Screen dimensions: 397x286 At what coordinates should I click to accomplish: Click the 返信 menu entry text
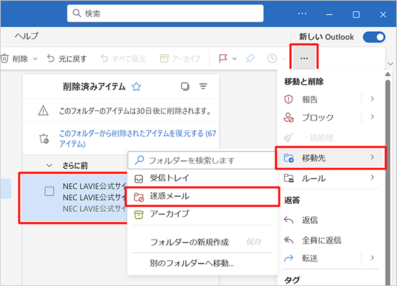pos(310,220)
